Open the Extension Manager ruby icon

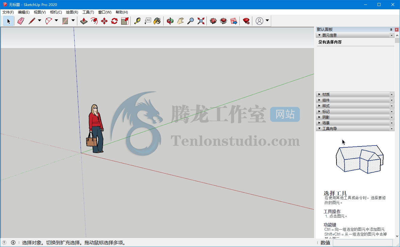tap(246, 21)
